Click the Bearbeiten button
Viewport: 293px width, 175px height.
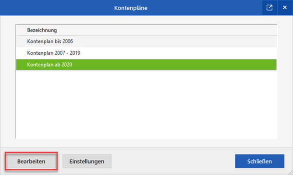[31, 161]
